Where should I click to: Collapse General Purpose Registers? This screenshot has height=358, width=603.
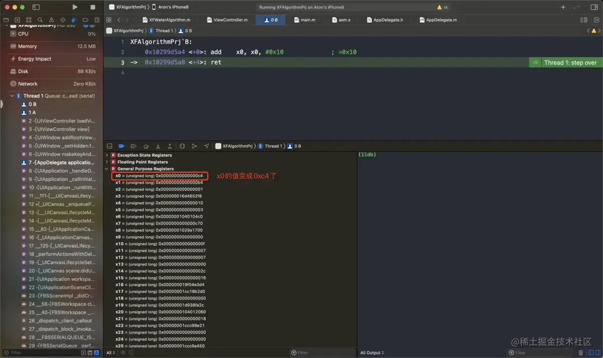(107, 169)
